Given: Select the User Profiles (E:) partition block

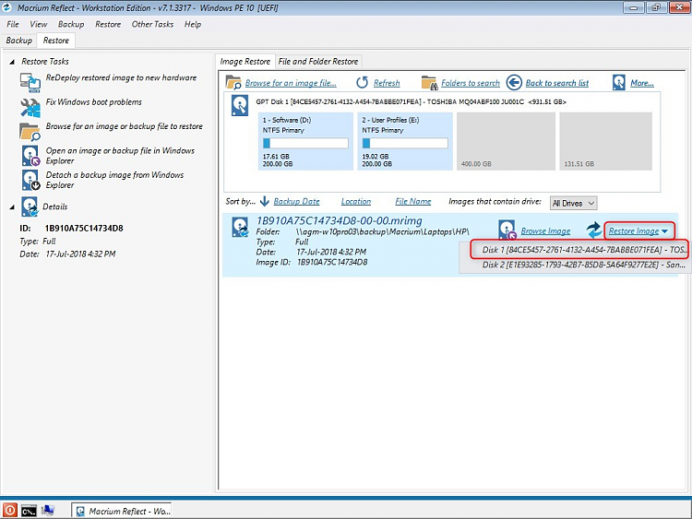Looking at the screenshot, I should pos(405,141).
